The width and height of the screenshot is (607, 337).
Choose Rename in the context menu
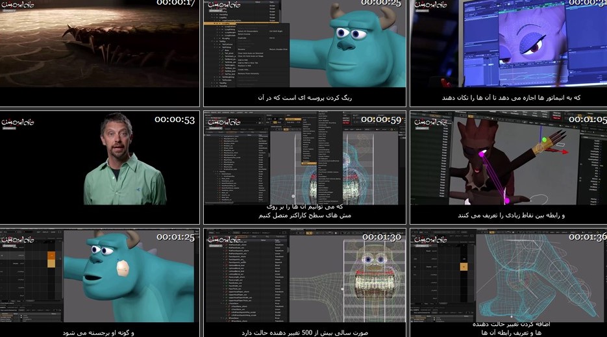(x=241, y=49)
